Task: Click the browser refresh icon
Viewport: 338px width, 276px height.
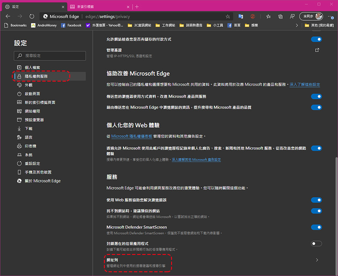Action: (32, 16)
